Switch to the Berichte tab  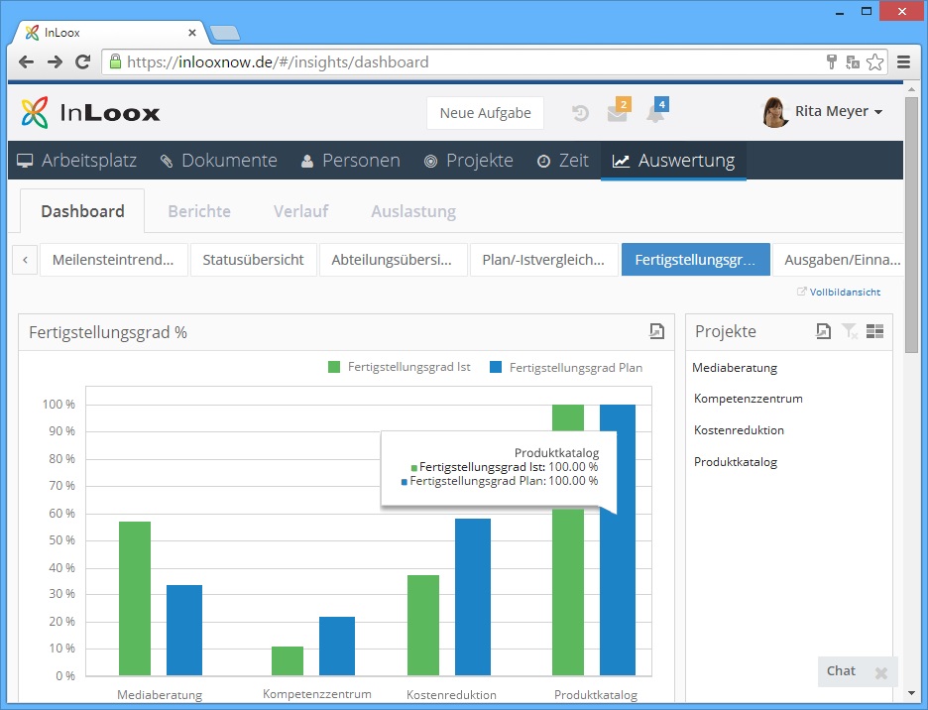(x=199, y=211)
